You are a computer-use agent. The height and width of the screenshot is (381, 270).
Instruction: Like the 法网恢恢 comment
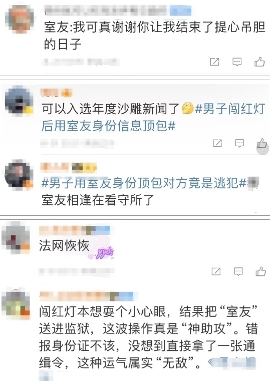pos(260,271)
